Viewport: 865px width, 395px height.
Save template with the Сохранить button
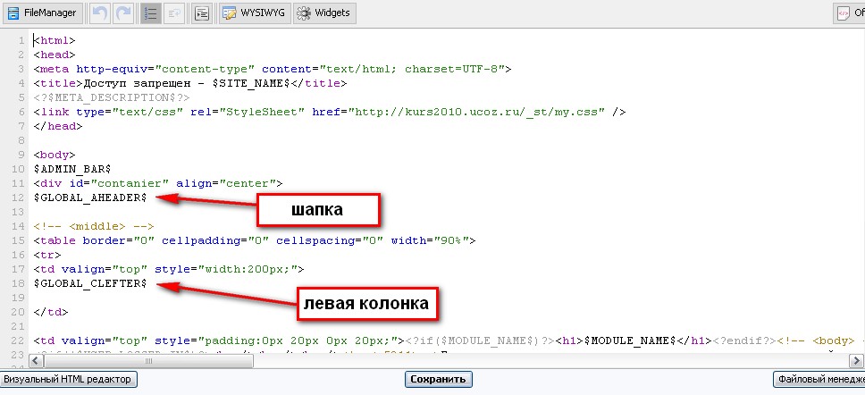[439, 380]
